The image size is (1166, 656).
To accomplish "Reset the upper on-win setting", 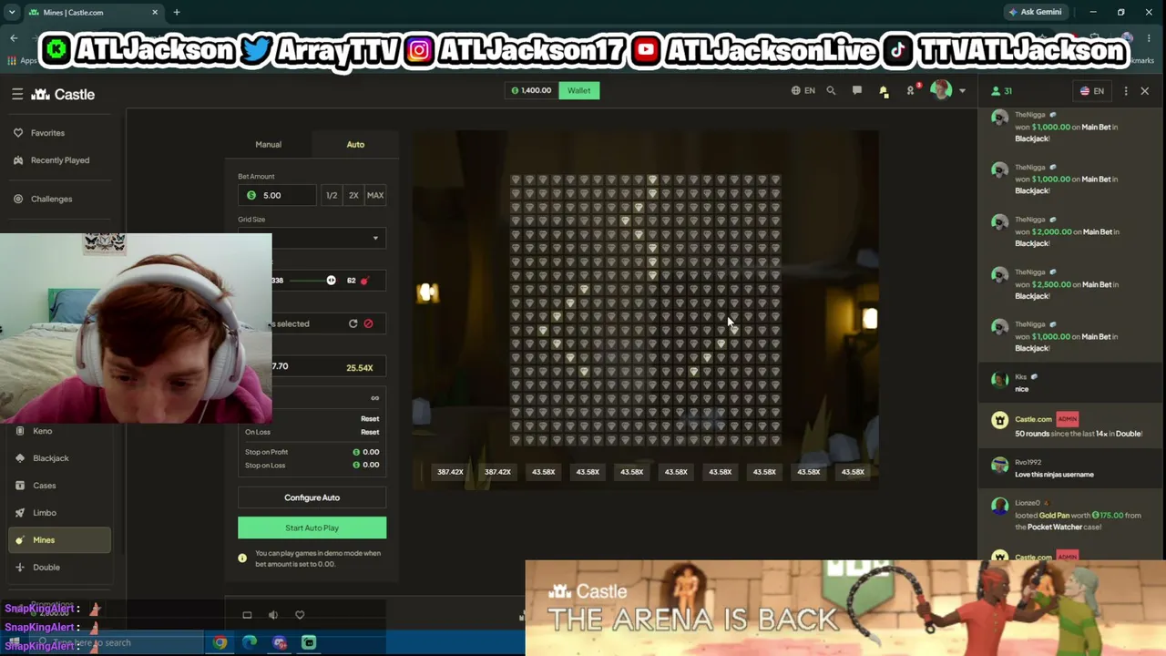I will coord(370,419).
